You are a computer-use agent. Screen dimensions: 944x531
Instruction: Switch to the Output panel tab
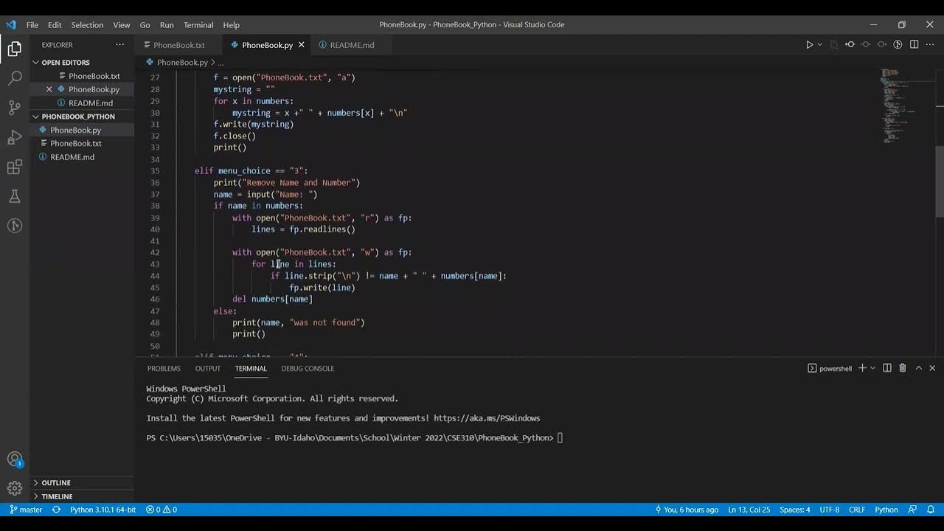click(208, 368)
